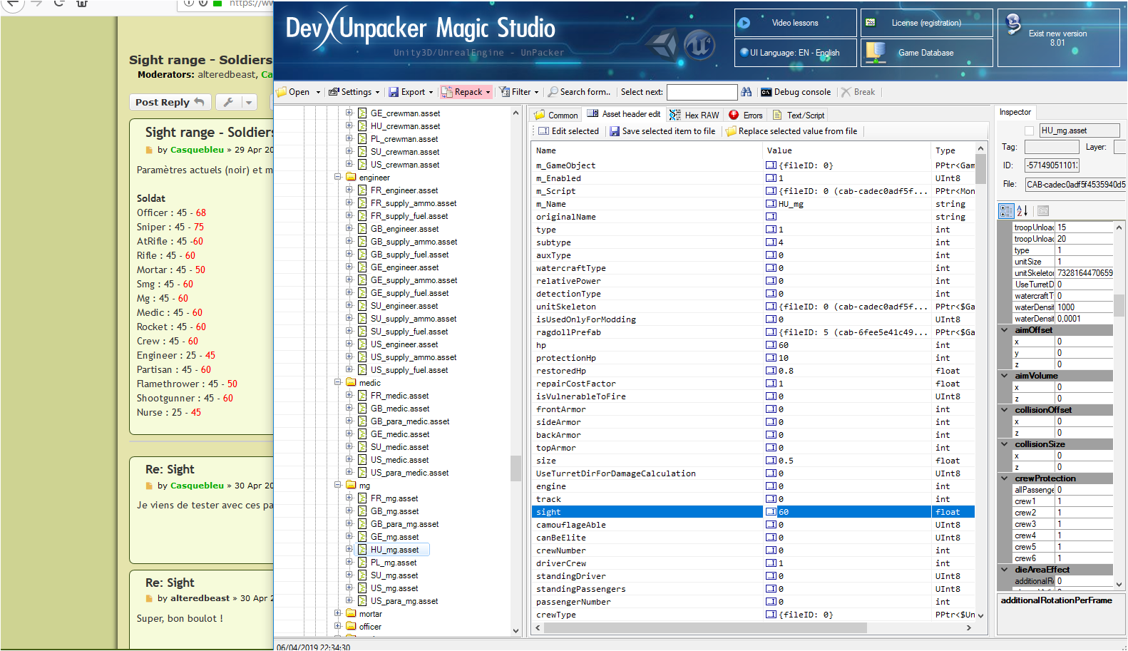Collapse the medic folder in tree
Image resolution: width=1128 pixels, height=651 pixels.
(x=337, y=382)
